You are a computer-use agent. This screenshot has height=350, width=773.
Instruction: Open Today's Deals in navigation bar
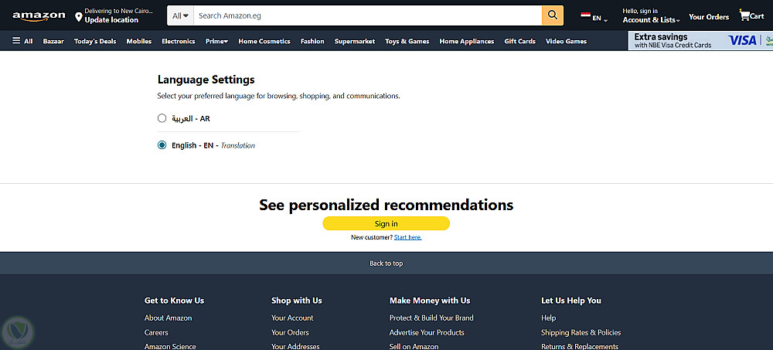click(x=95, y=42)
